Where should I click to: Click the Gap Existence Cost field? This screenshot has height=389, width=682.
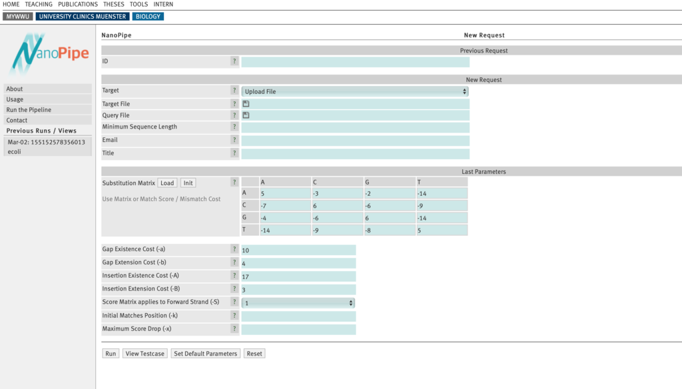[x=298, y=250]
